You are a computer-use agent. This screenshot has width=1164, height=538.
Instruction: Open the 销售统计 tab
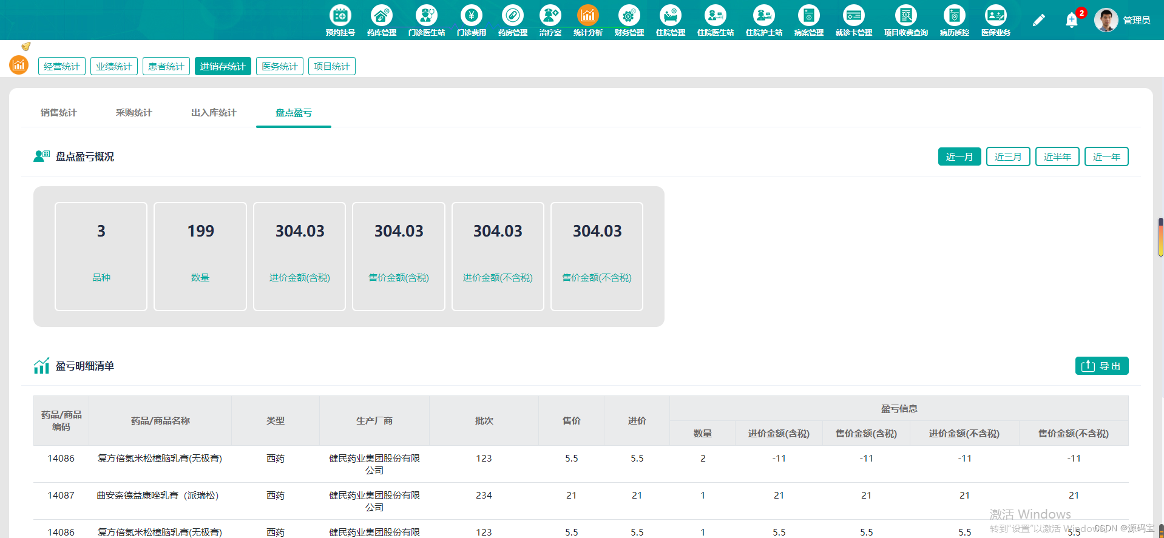pyautogui.click(x=58, y=113)
